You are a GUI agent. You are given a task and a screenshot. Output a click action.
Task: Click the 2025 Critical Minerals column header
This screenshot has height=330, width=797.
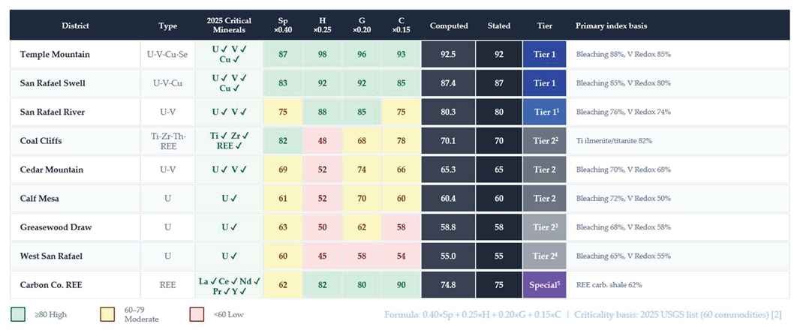[x=229, y=25]
